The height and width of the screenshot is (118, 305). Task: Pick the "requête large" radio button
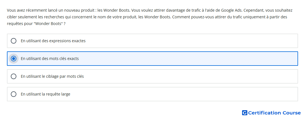pyautogui.click(x=14, y=94)
